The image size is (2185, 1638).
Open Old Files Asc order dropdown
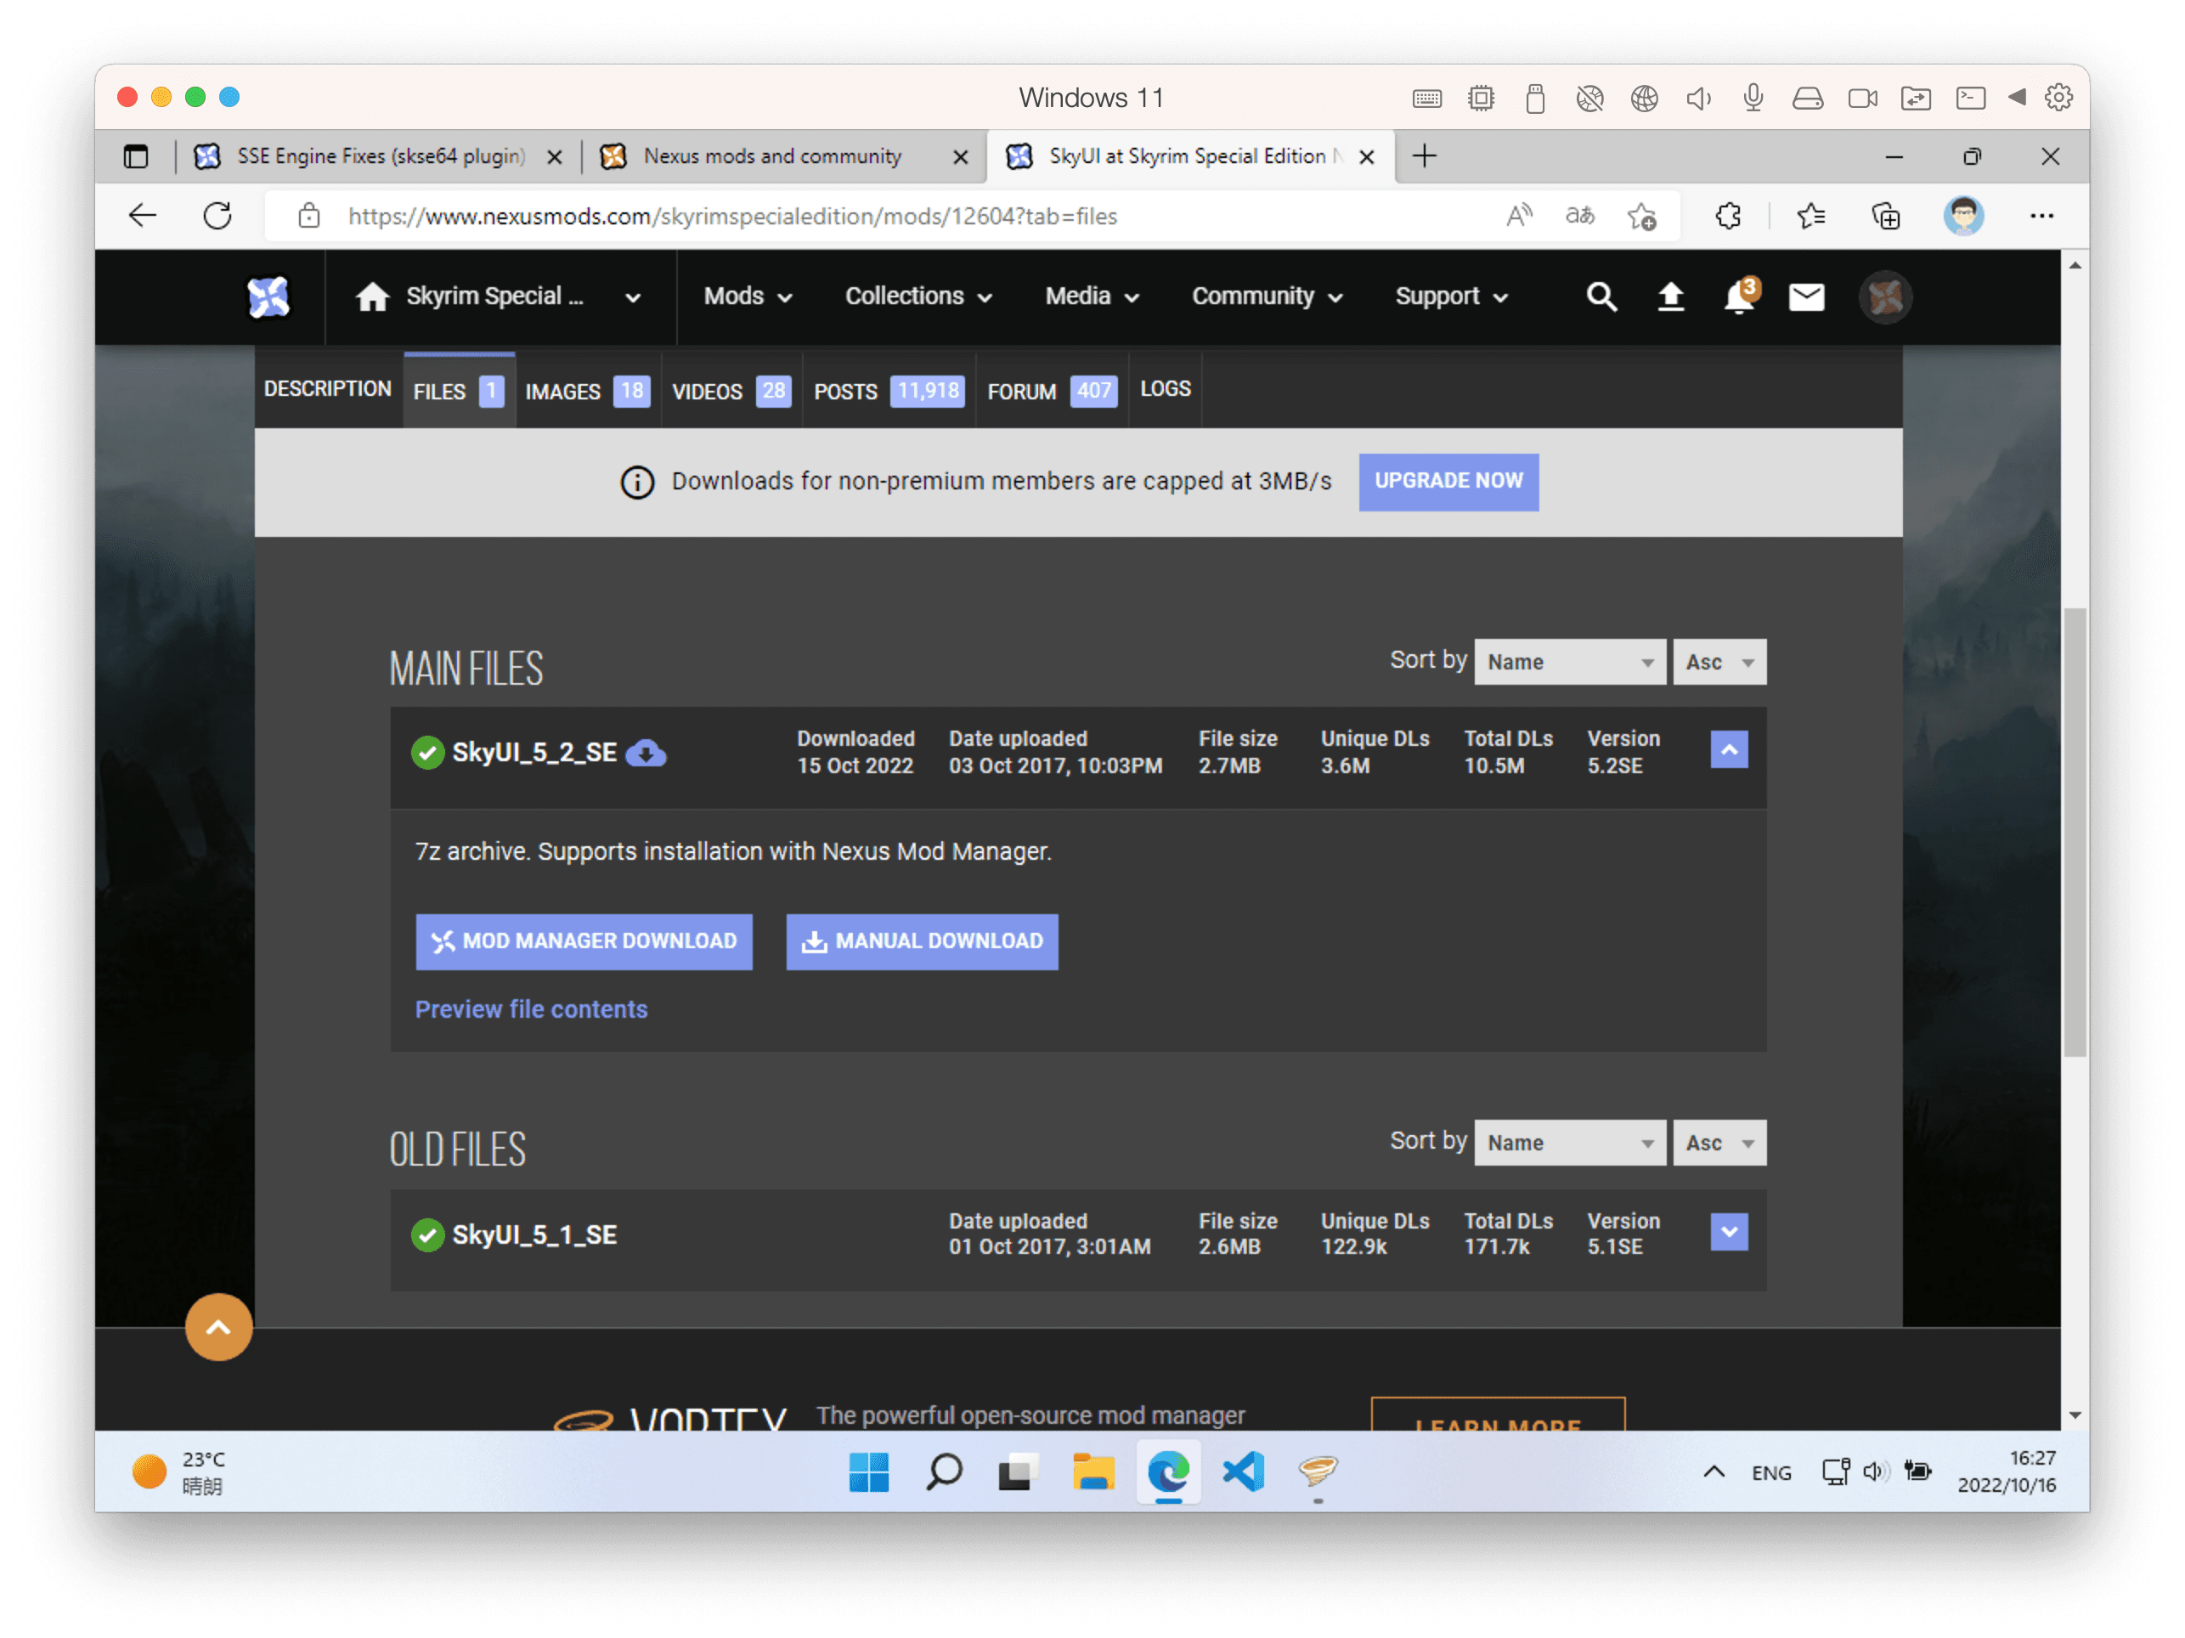1719,1142
